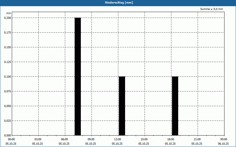Click the 03:00 time axis label
The image size is (236, 147).
point(38,139)
